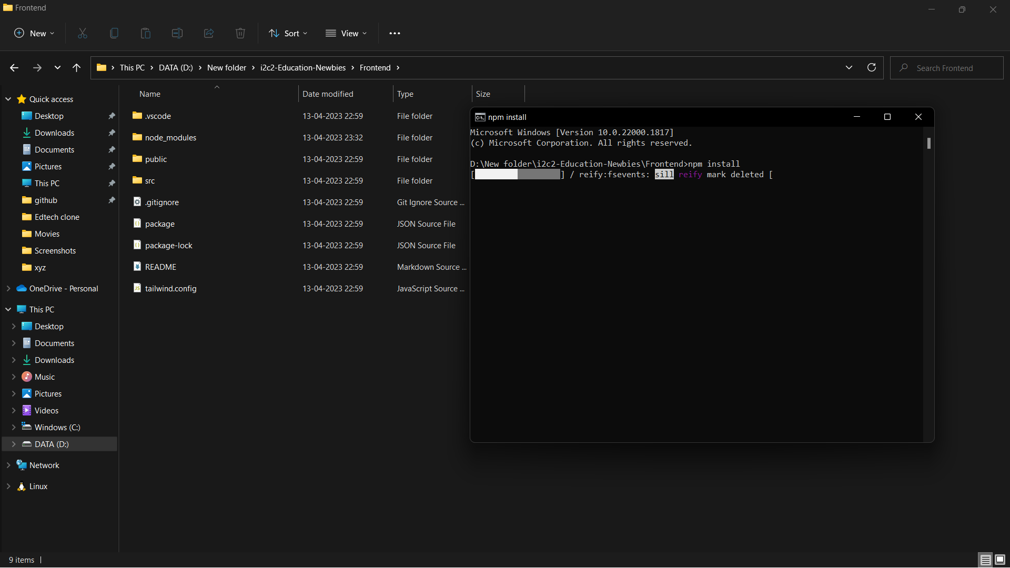Select the Cut icon in the toolbar
This screenshot has height=568, width=1010.
coord(82,33)
